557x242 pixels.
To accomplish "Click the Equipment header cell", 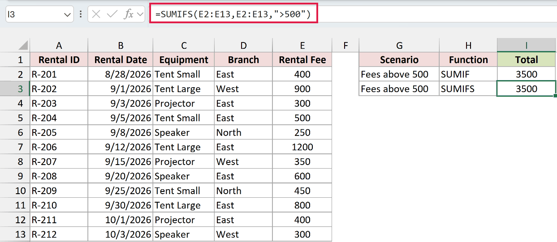I will click(x=184, y=59).
